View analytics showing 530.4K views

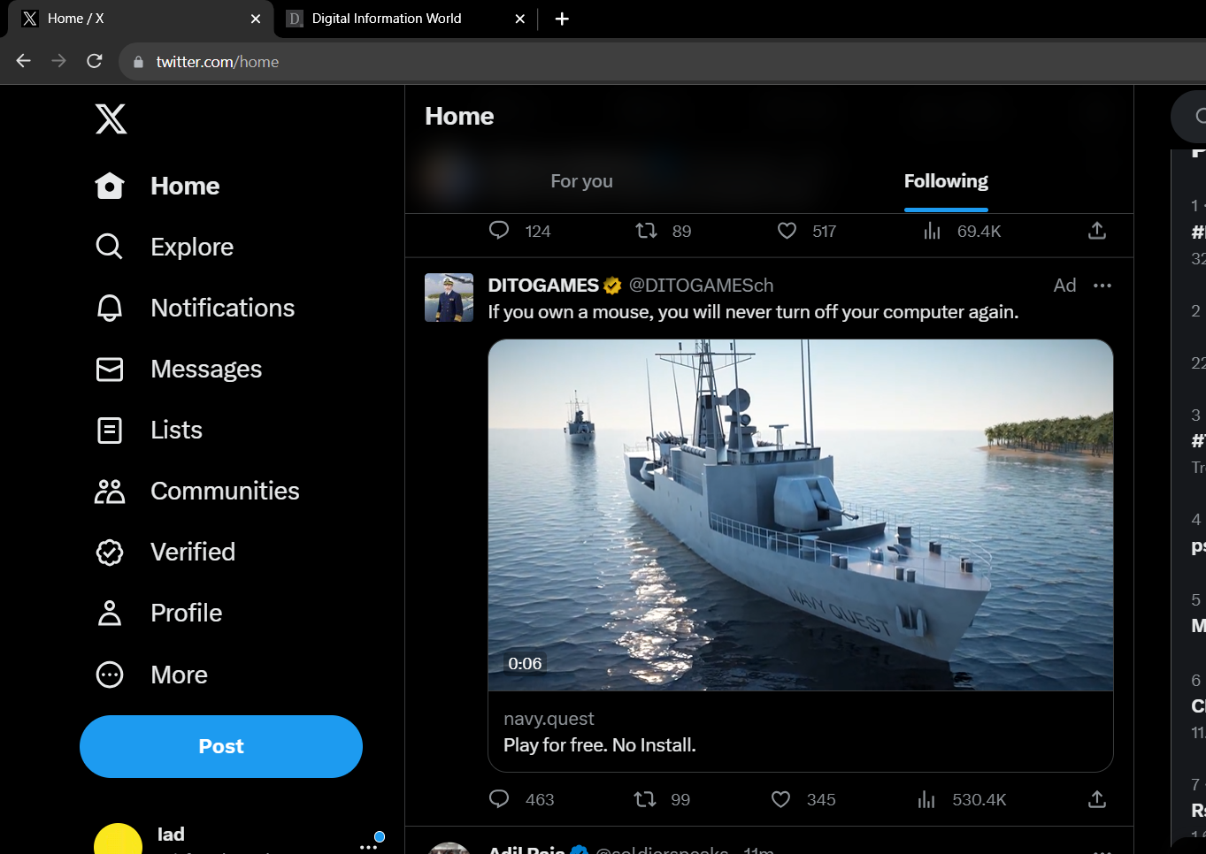tap(963, 799)
